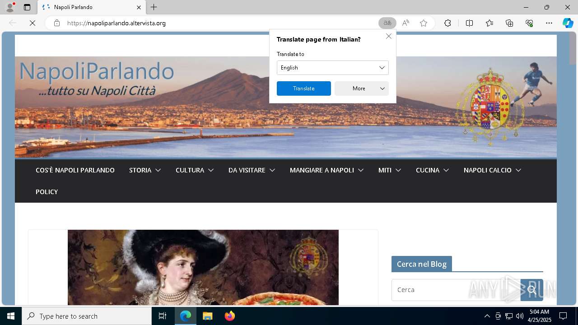Viewport: 578px width, 325px height.
Task: Open the Extensions puzzle icon
Action: pyautogui.click(x=447, y=23)
